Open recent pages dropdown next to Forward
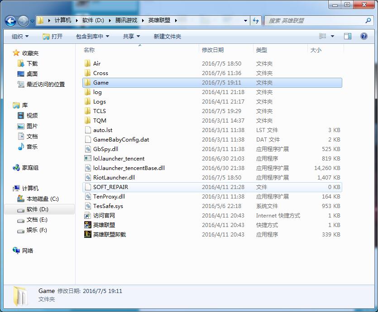This screenshot has height=312, width=378. pos(32,21)
